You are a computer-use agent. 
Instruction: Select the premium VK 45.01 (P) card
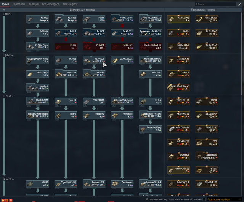(207, 129)
